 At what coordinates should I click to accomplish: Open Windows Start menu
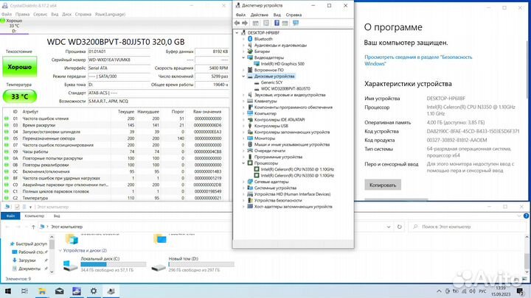[x=7, y=291]
